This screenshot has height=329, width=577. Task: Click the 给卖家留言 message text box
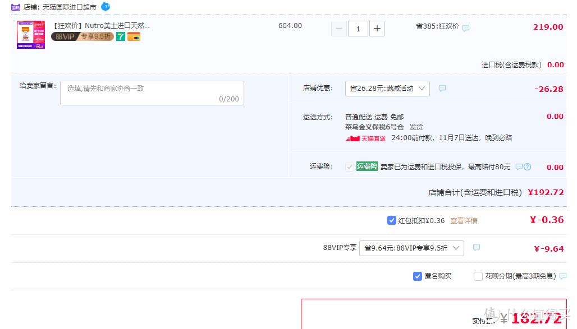[x=152, y=93]
